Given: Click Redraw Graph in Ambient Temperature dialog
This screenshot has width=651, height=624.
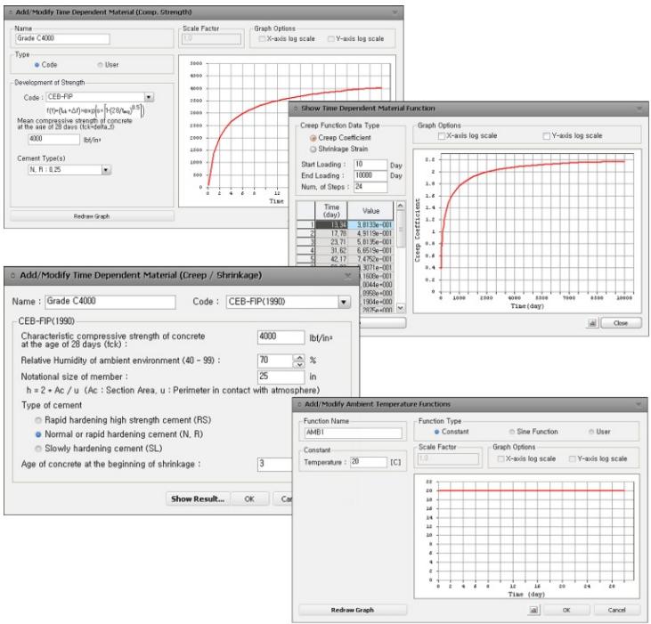Looking at the screenshot, I should click(353, 610).
